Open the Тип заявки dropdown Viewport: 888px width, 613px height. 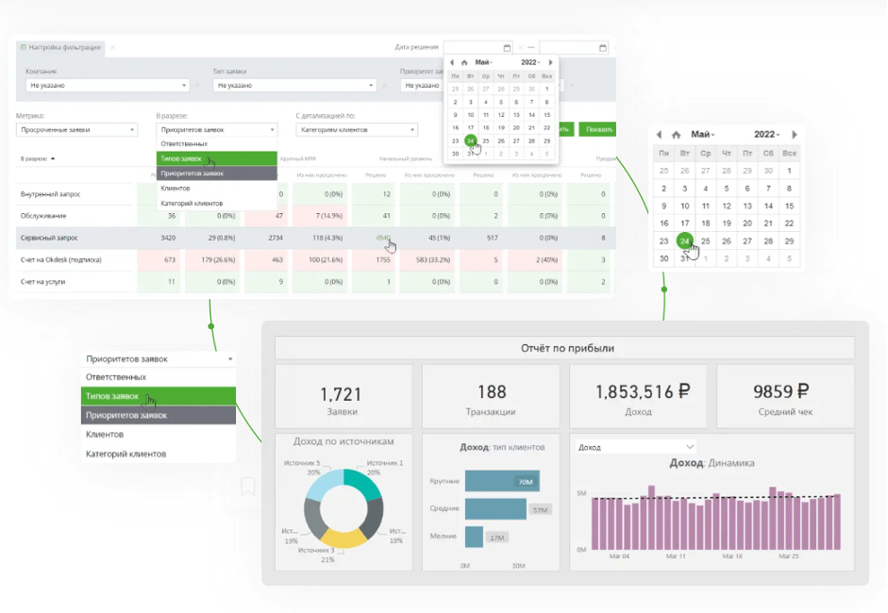371,85
